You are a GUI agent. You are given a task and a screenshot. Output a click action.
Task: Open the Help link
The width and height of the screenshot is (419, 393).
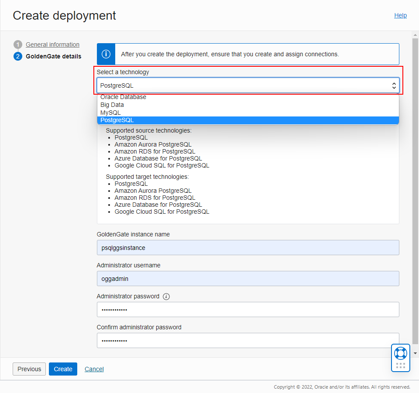pyautogui.click(x=400, y=15)
